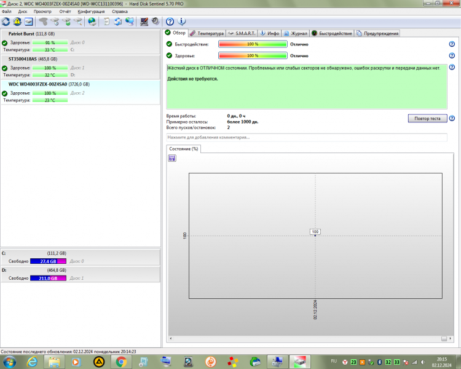Screen dimensions: 461x369
Task: Click help icon next to Здоровье bar
Action: (x=452, y=55)
